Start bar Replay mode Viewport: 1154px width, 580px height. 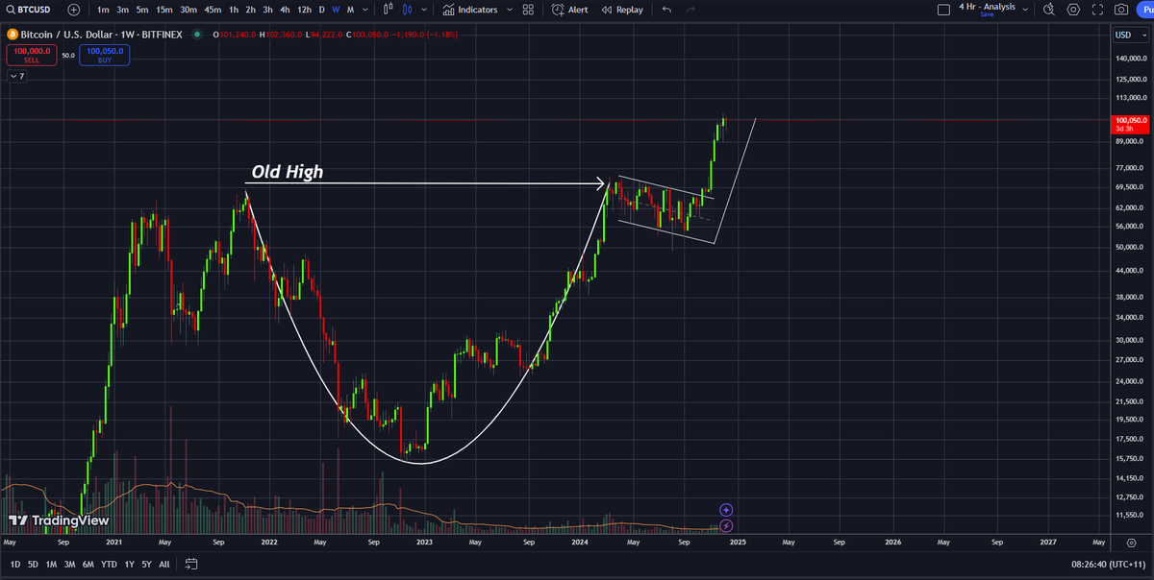[x=622, y=10]
